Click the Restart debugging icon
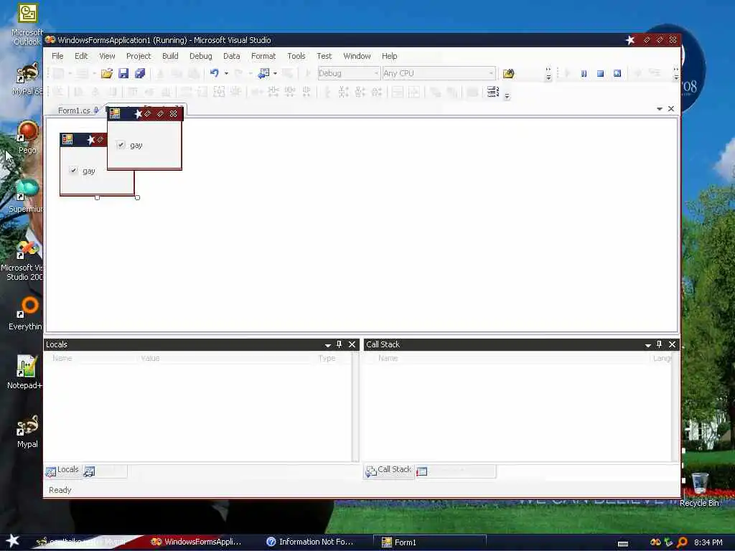Image resolution: width=735 pixels, height=551 pixels. (617, 74)
